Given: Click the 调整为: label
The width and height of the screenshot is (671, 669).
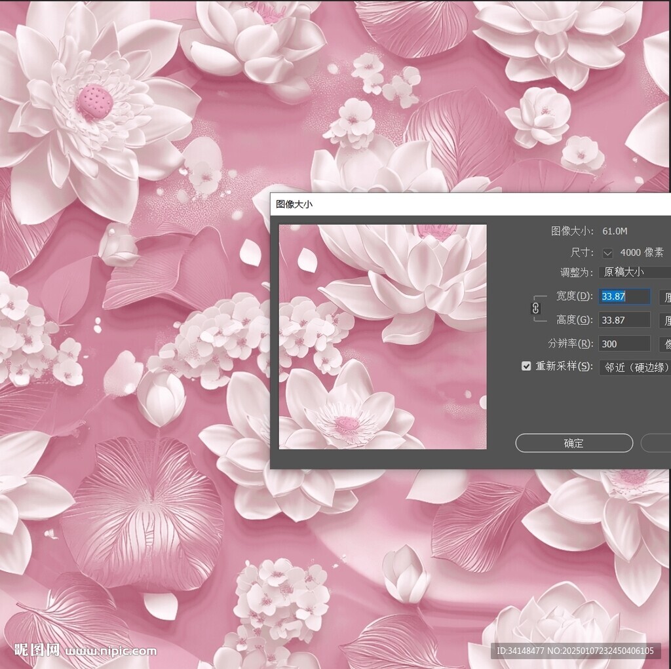Looking at the screenshot, I should pyautogui.click(x=577, y=273).
